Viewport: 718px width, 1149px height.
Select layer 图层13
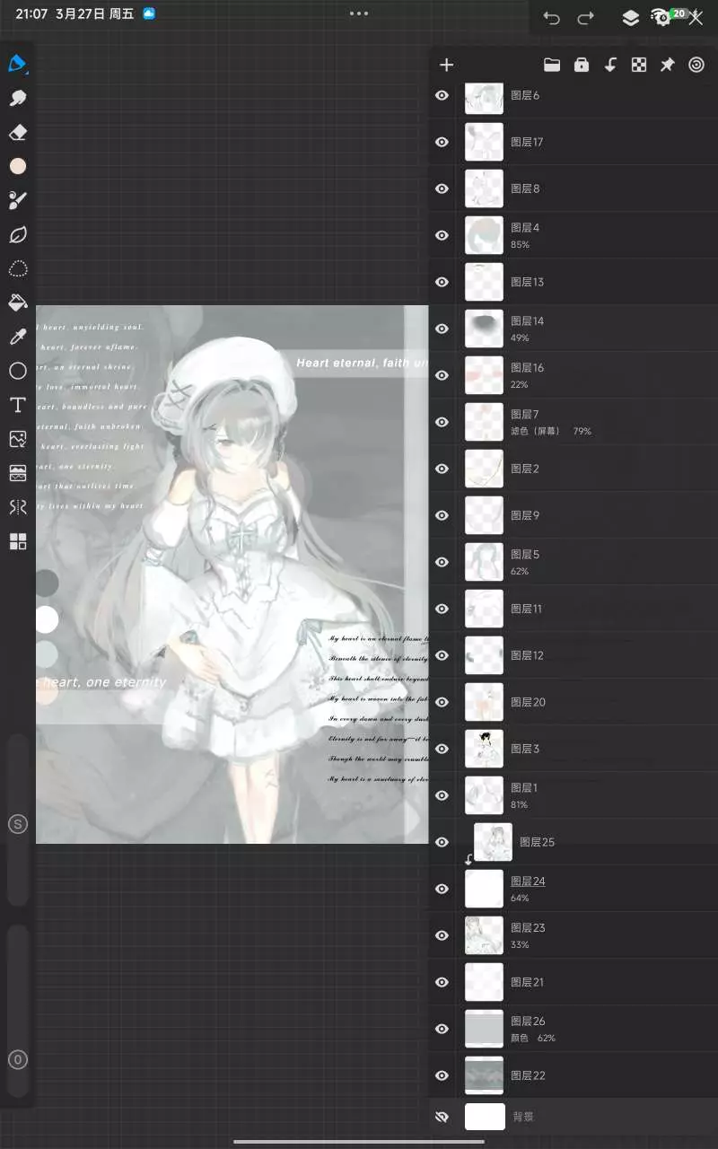click(574, 282)
